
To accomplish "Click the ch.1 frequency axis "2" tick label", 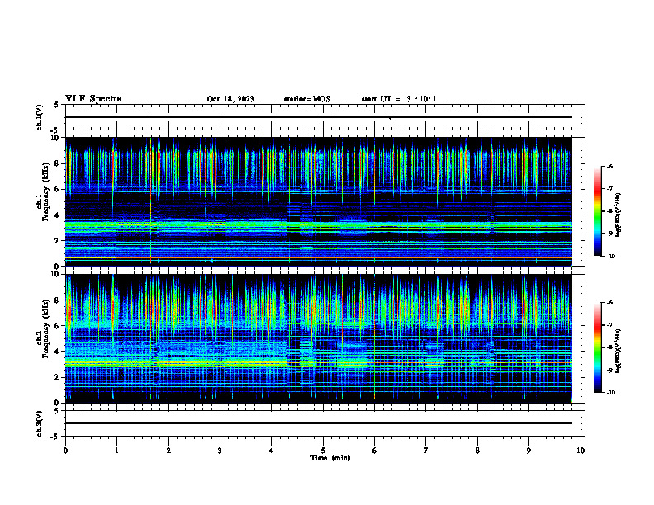I will tap(57, 240).
